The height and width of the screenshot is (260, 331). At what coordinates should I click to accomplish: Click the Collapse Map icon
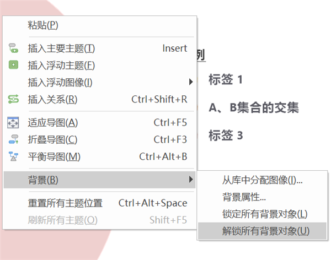pos(13,139)
